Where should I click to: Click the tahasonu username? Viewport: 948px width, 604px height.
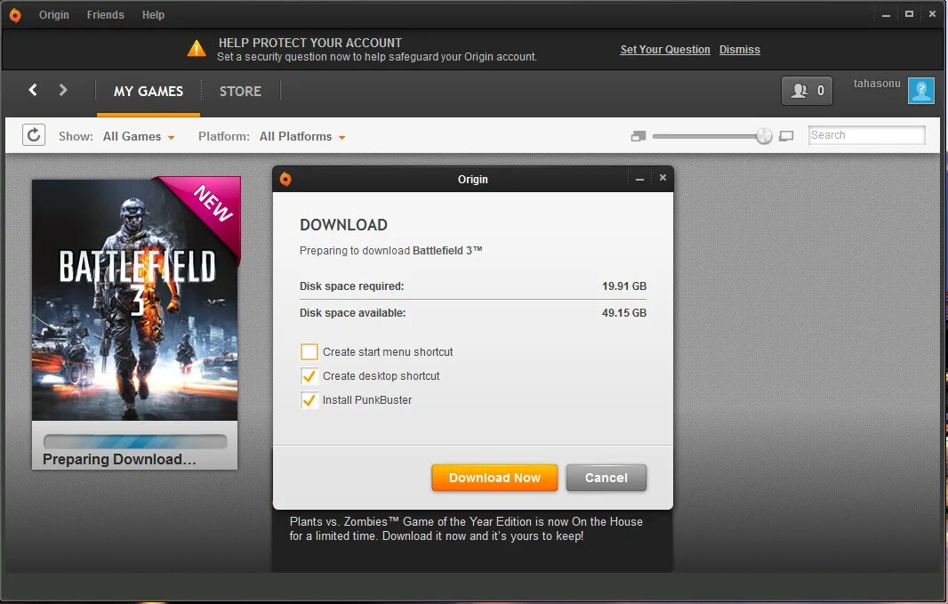(x=877, y=84)
